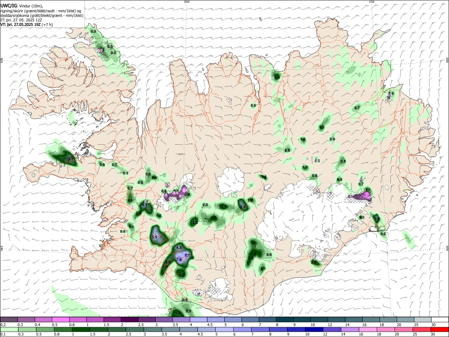Pick the dark teal swatch labeled 8 in upper legend

pos(284,319)
